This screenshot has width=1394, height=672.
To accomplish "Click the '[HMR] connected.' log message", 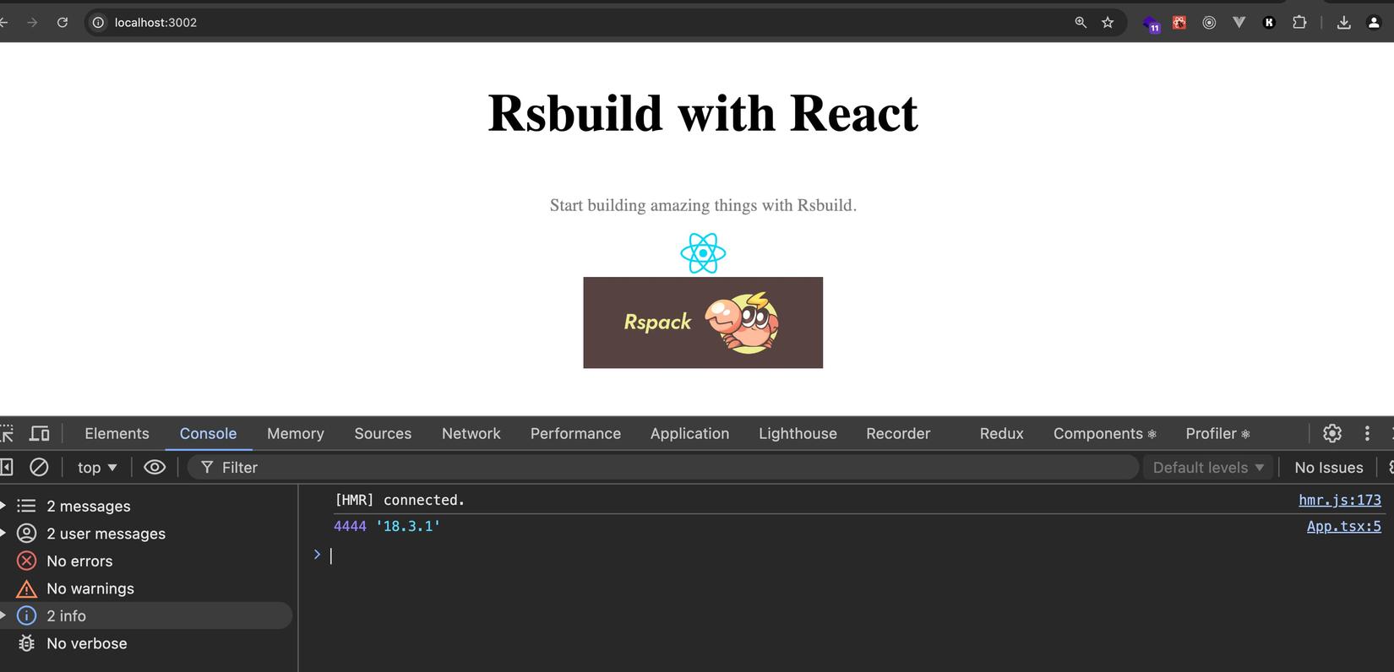I will click(400, 500).
